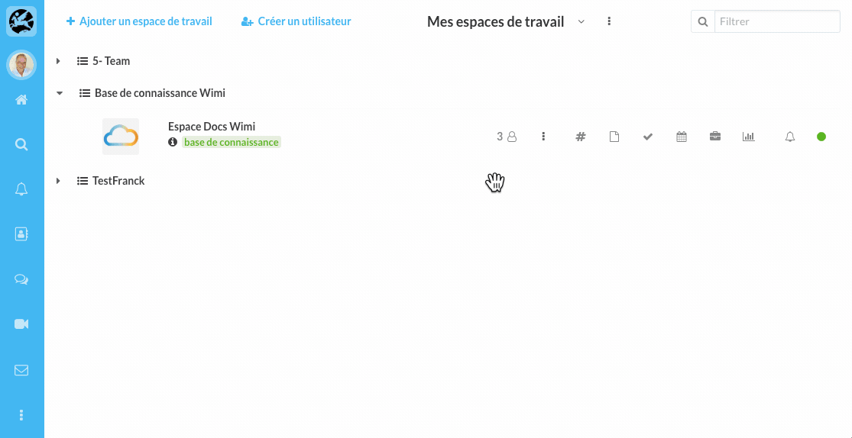The image size is (852, 438).
Task: Open the hashtag channels icon for Espace Docs Wimi
Action: (580, 137)
